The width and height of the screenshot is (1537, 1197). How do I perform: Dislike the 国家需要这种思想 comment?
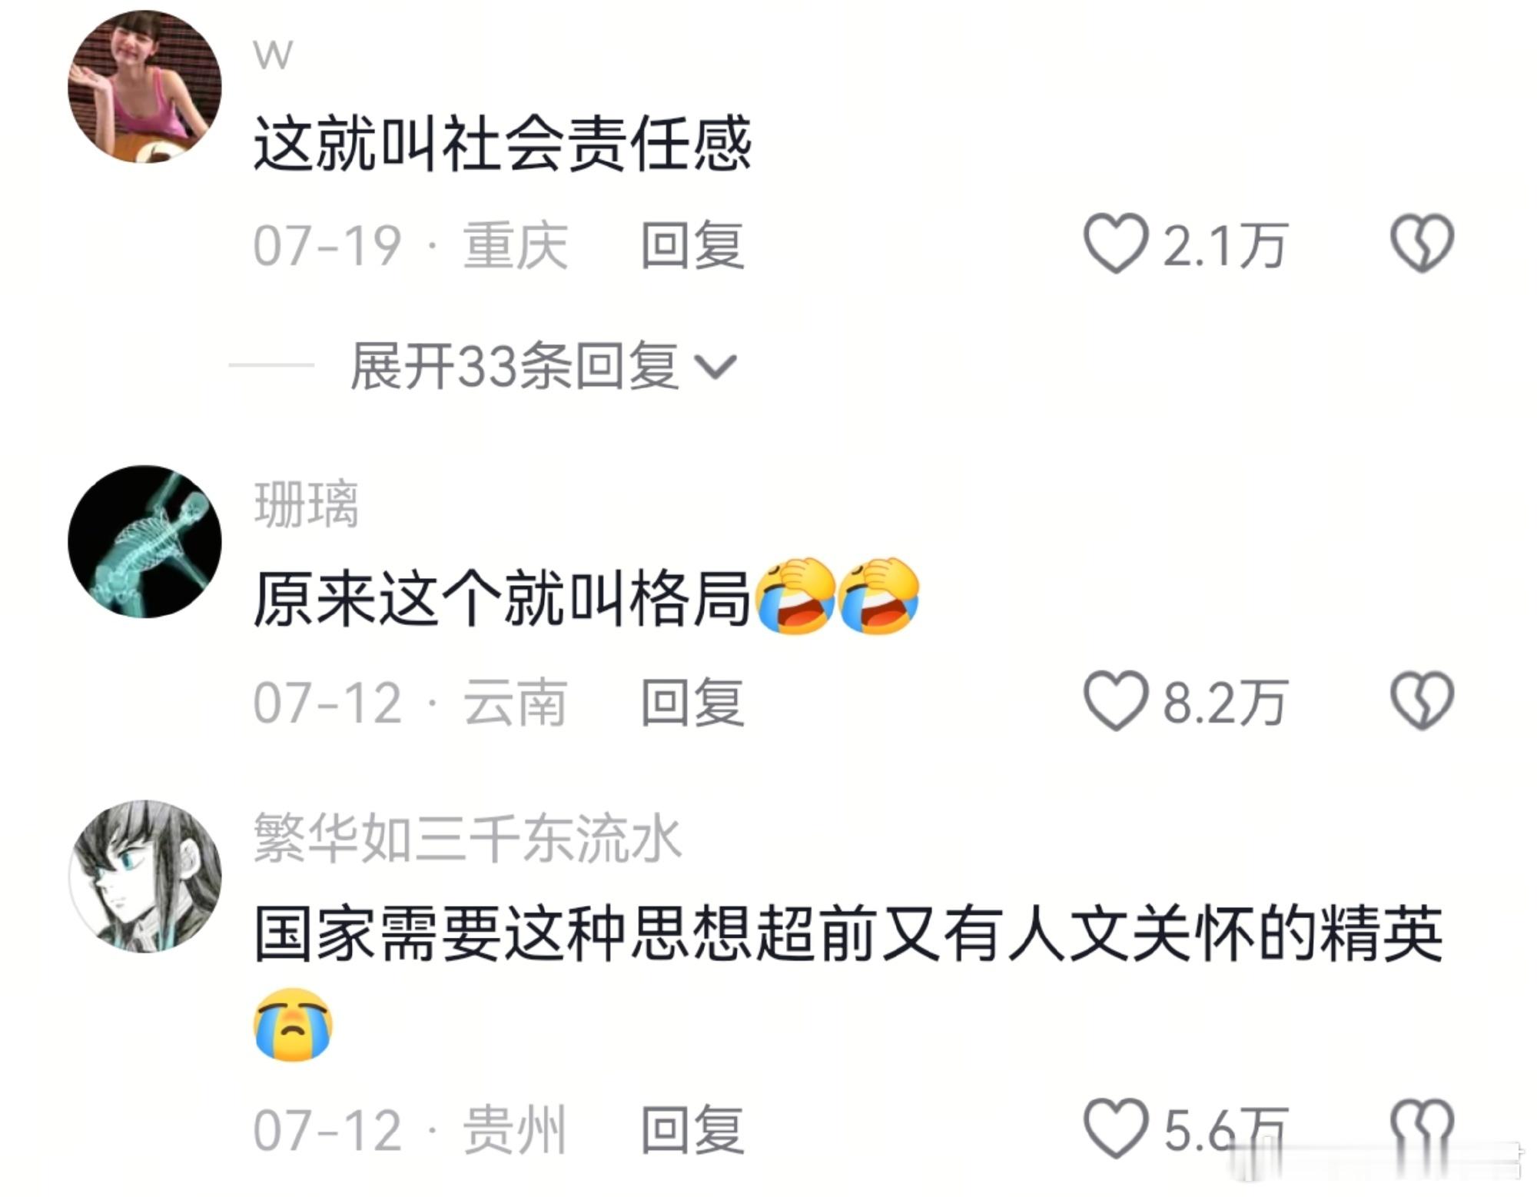click(x=1422, y=1128)
